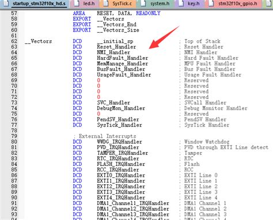Click FLASH_IRQHandler on line 84

121,164
